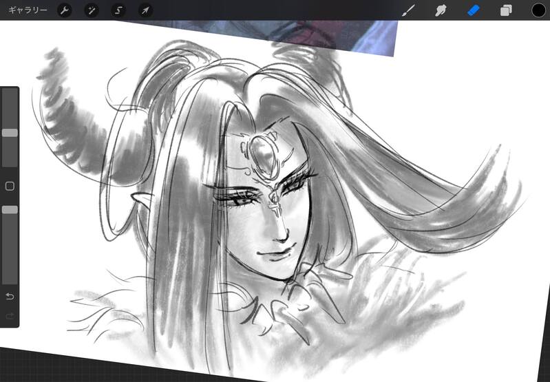Open the Adjustments magic wand menu

[x=91, y=10]
